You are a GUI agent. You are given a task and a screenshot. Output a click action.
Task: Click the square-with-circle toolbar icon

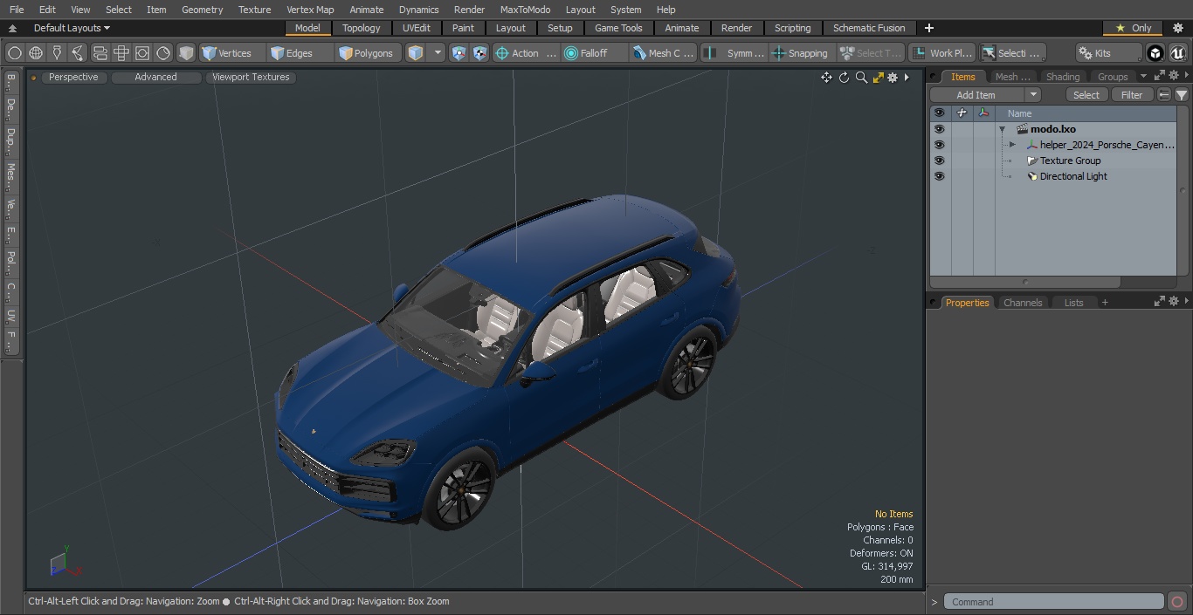coord(141,53)
